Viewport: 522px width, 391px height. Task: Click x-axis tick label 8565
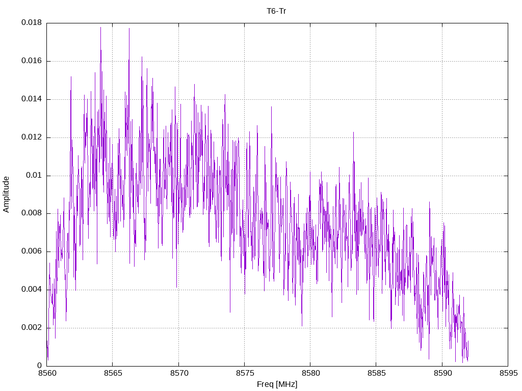click(113, 373)
